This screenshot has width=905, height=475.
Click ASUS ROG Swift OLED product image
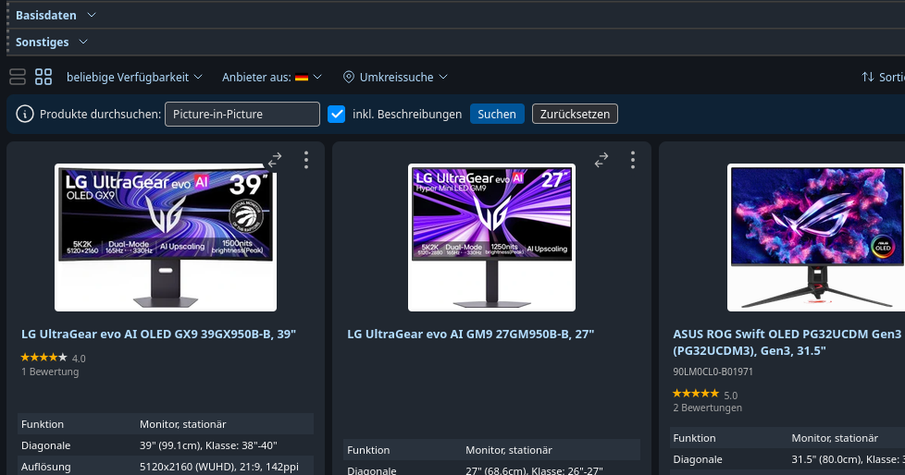pos(816,237)
